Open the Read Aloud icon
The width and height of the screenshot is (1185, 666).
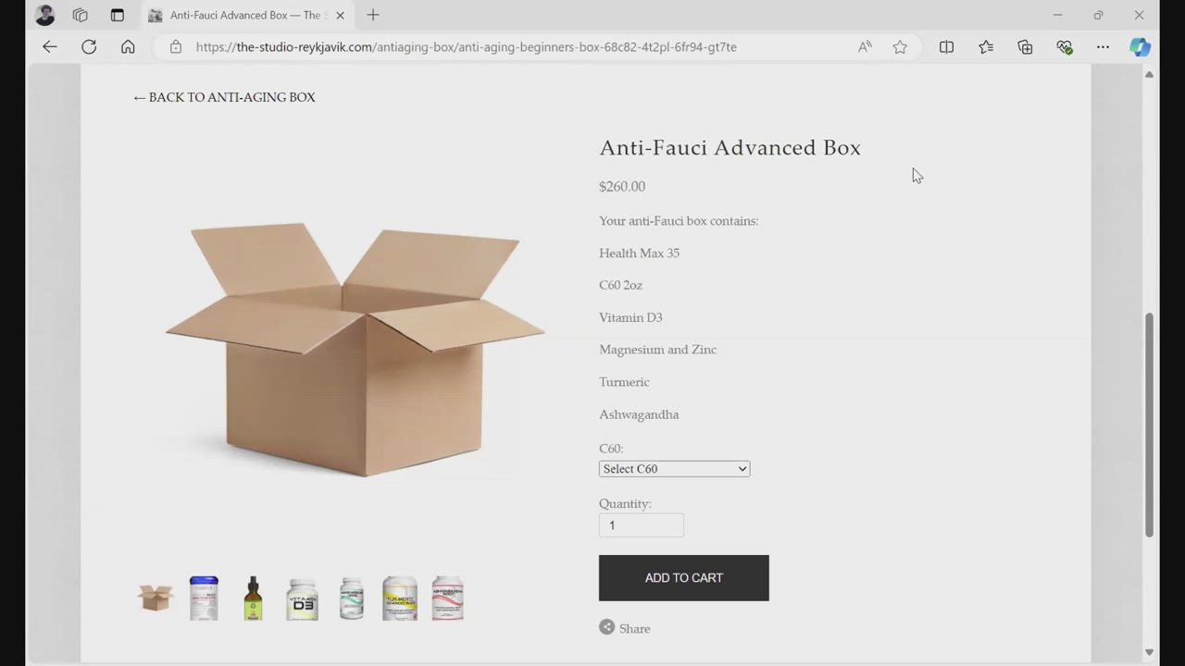tap(865, 46)
